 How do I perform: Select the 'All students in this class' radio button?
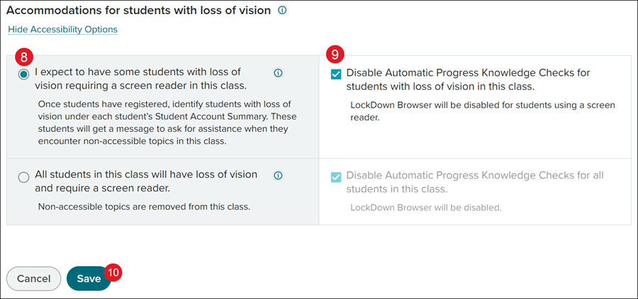tap(24, 177)
